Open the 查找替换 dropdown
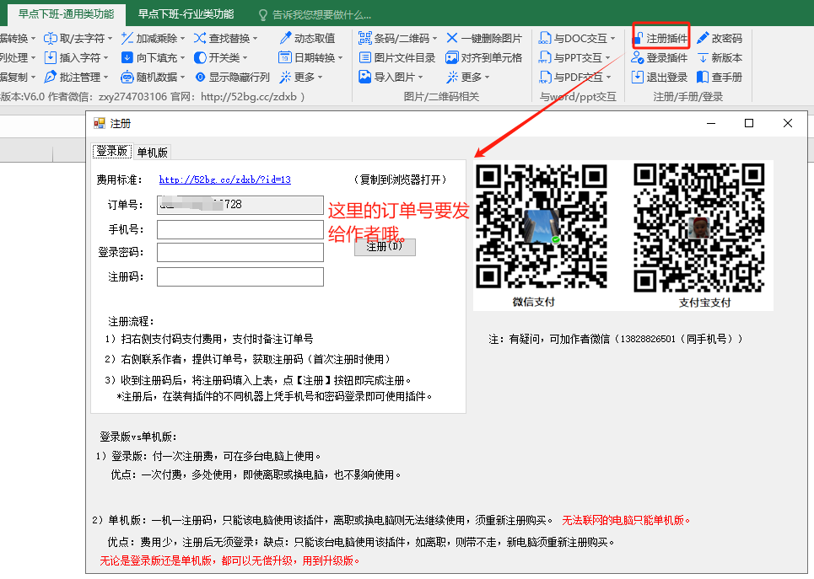The width and height of the screenshot is (814, 579). coord(256,39)
